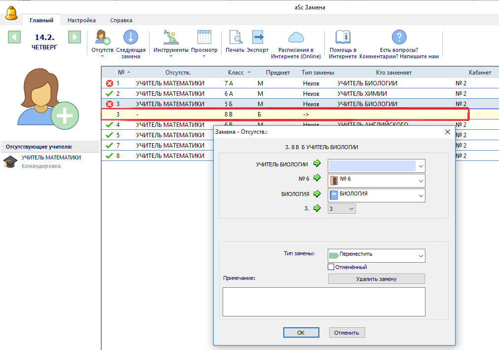Open the period number 3 dropdown
This screenshot has height=350, width=499.
[342, 209]
